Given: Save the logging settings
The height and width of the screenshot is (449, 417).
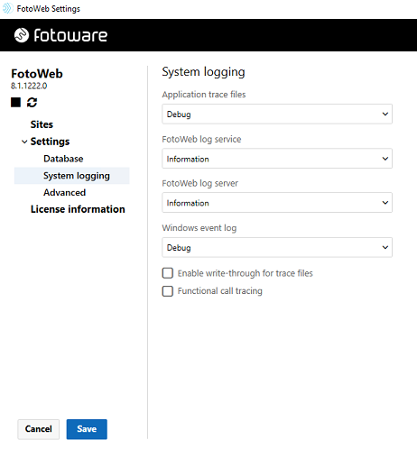Looking at the screenshot, I should 87,429.
